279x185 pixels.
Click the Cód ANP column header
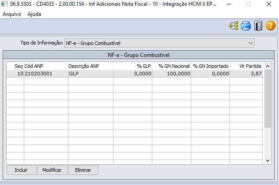[x=46, y=66]
